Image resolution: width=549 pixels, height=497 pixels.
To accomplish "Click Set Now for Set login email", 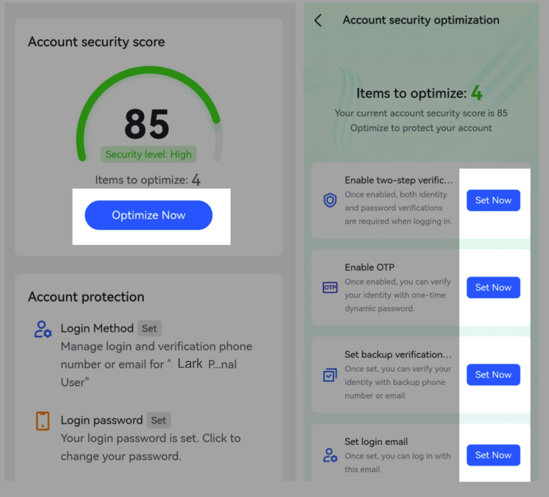I will (x=493, y=455).
